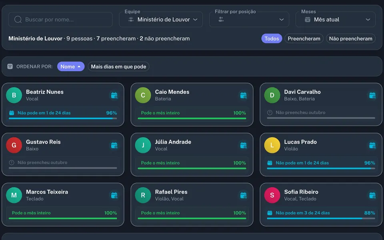384x240 pixels.
Task: Click 100% value on Júlia Andrade card
Action: (x=240, y=163)
